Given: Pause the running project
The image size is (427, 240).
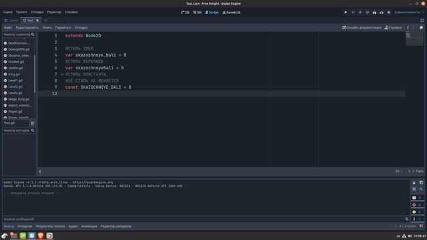Looking at the screenshot, I should tap(353, 12).
